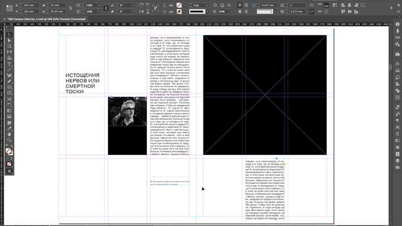Screen dimensions: 402x226
Task: Open the Layers panel icon in right dock
Action: click(x=398, y=161)
